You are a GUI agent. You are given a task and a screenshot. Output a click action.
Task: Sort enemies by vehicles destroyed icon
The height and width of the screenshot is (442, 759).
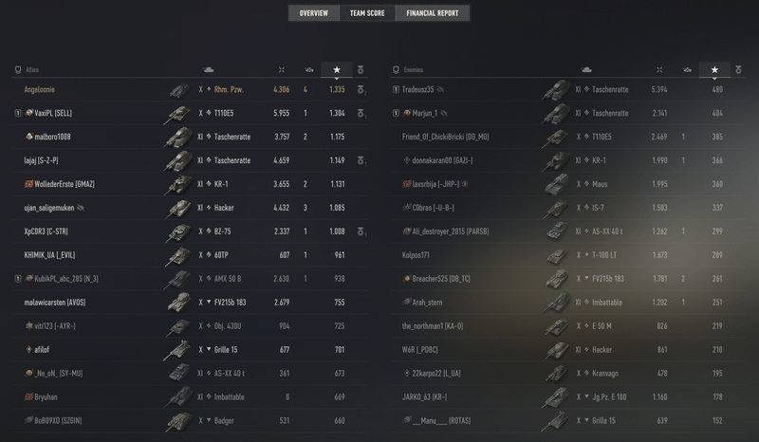[688, 70]
